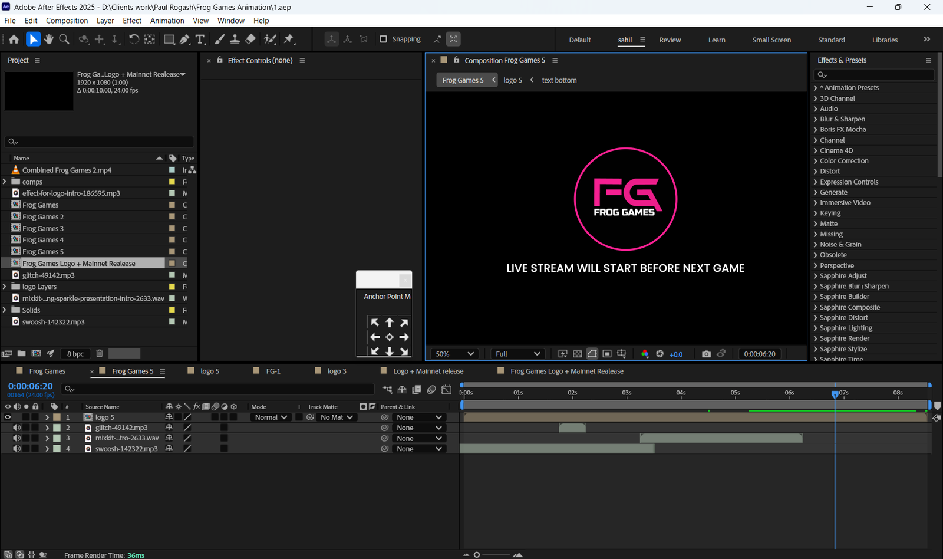Switch to the FG-1 timeline tab
943x559 pixels.
point(273,371)
